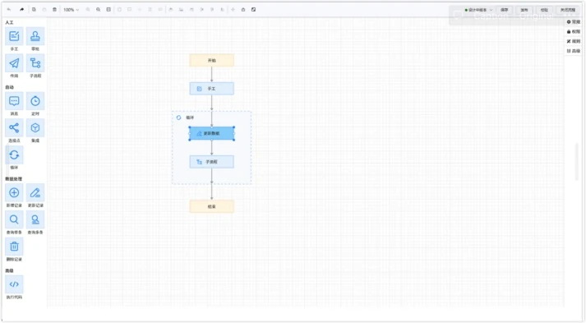
Task: Click the 关闭流程 close process button
Action: 568,10
